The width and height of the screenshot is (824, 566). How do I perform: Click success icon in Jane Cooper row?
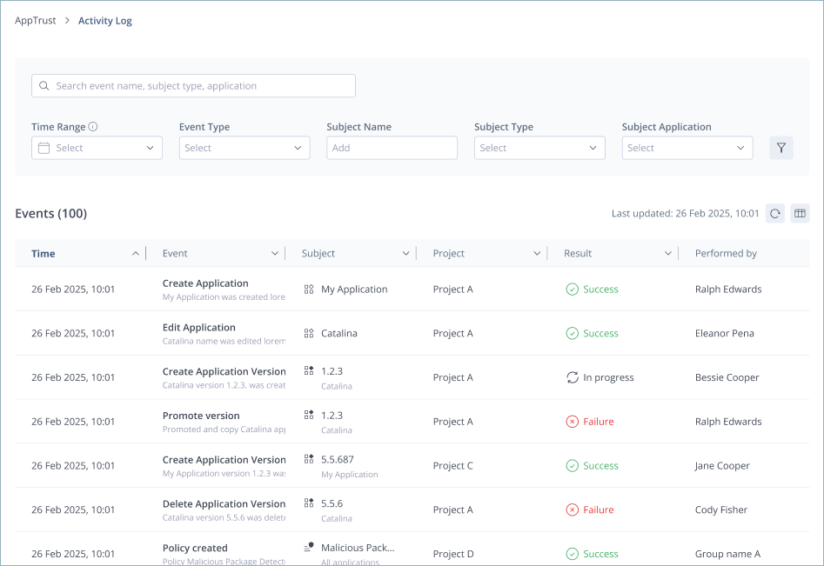572,466
